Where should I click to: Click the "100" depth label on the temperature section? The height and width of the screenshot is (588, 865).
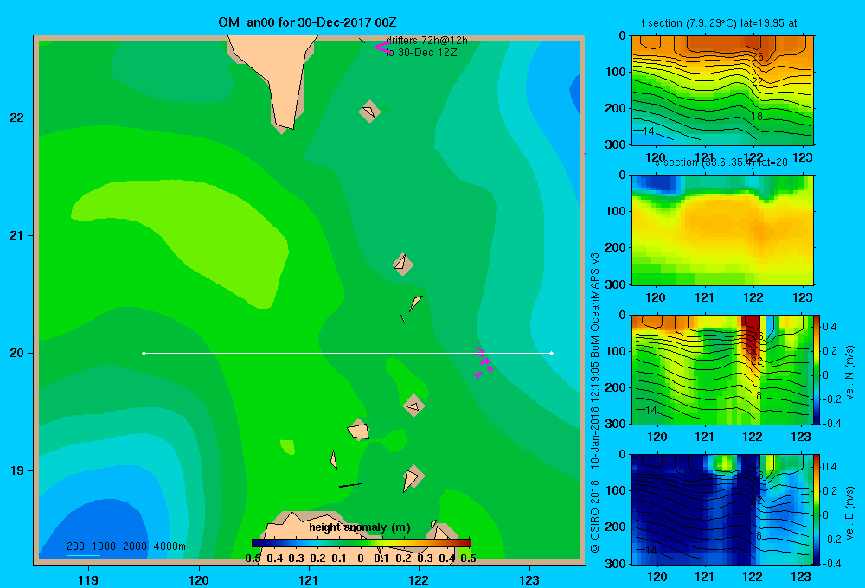[616, 72]
